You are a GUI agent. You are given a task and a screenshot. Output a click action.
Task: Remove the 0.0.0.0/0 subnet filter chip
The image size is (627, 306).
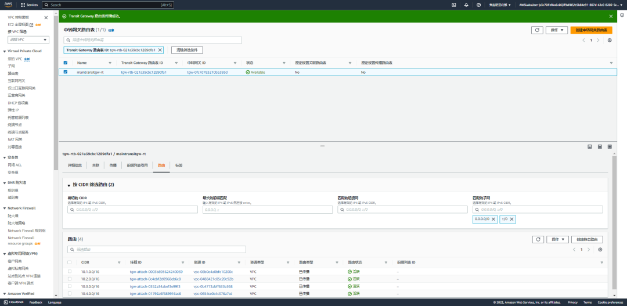(493, 219)
